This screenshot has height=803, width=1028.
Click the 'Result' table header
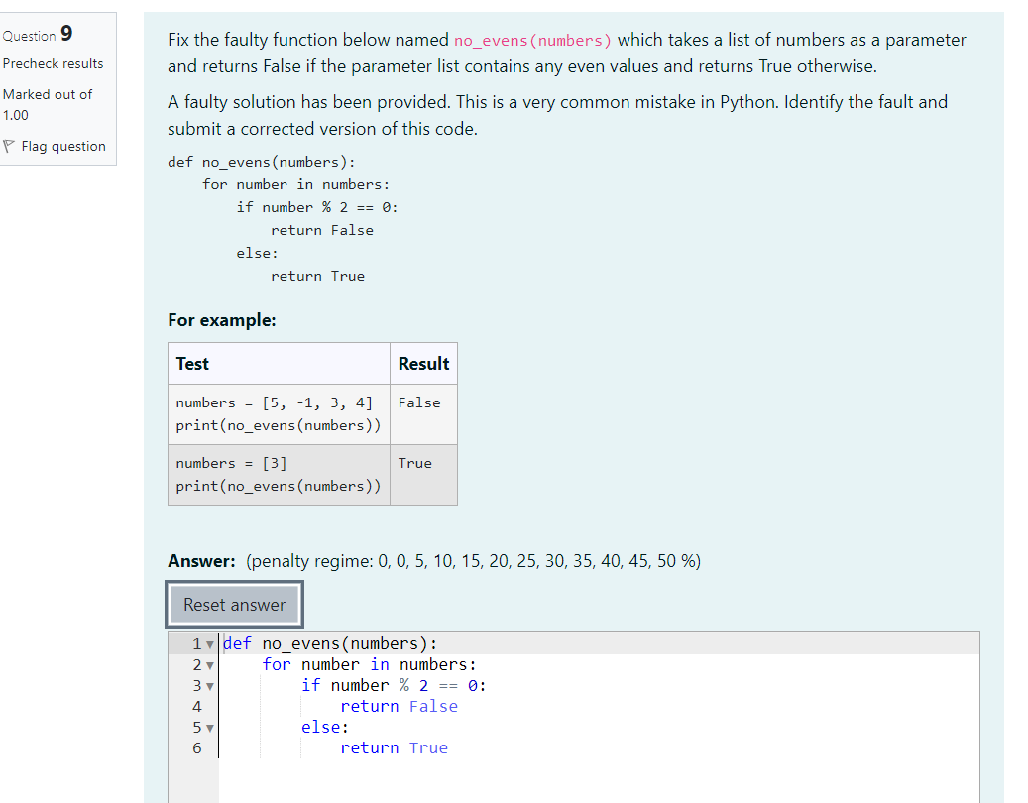point(423,363)
